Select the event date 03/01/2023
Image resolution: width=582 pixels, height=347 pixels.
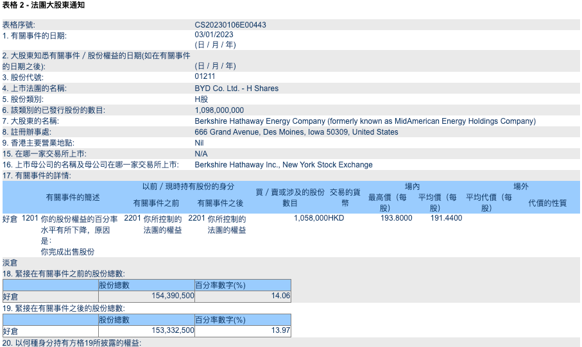point(214,35)
